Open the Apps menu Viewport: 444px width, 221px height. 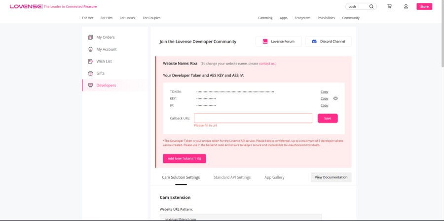284,18
